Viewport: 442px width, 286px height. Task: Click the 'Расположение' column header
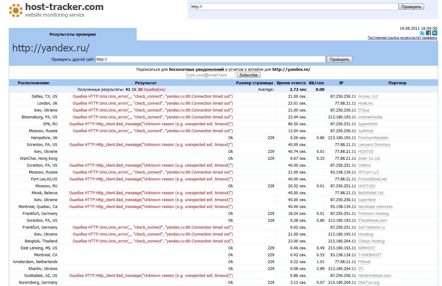tap(34, 83)
